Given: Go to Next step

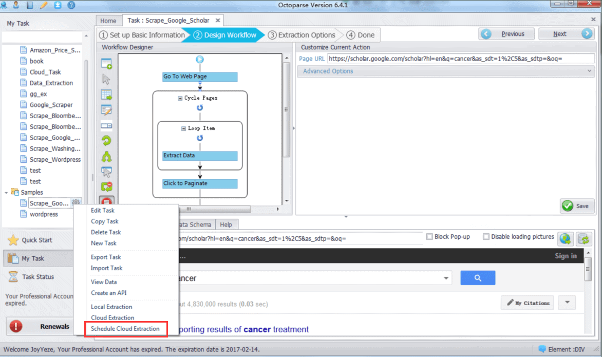Looking at the screenshot, I should tap(566, 34).
